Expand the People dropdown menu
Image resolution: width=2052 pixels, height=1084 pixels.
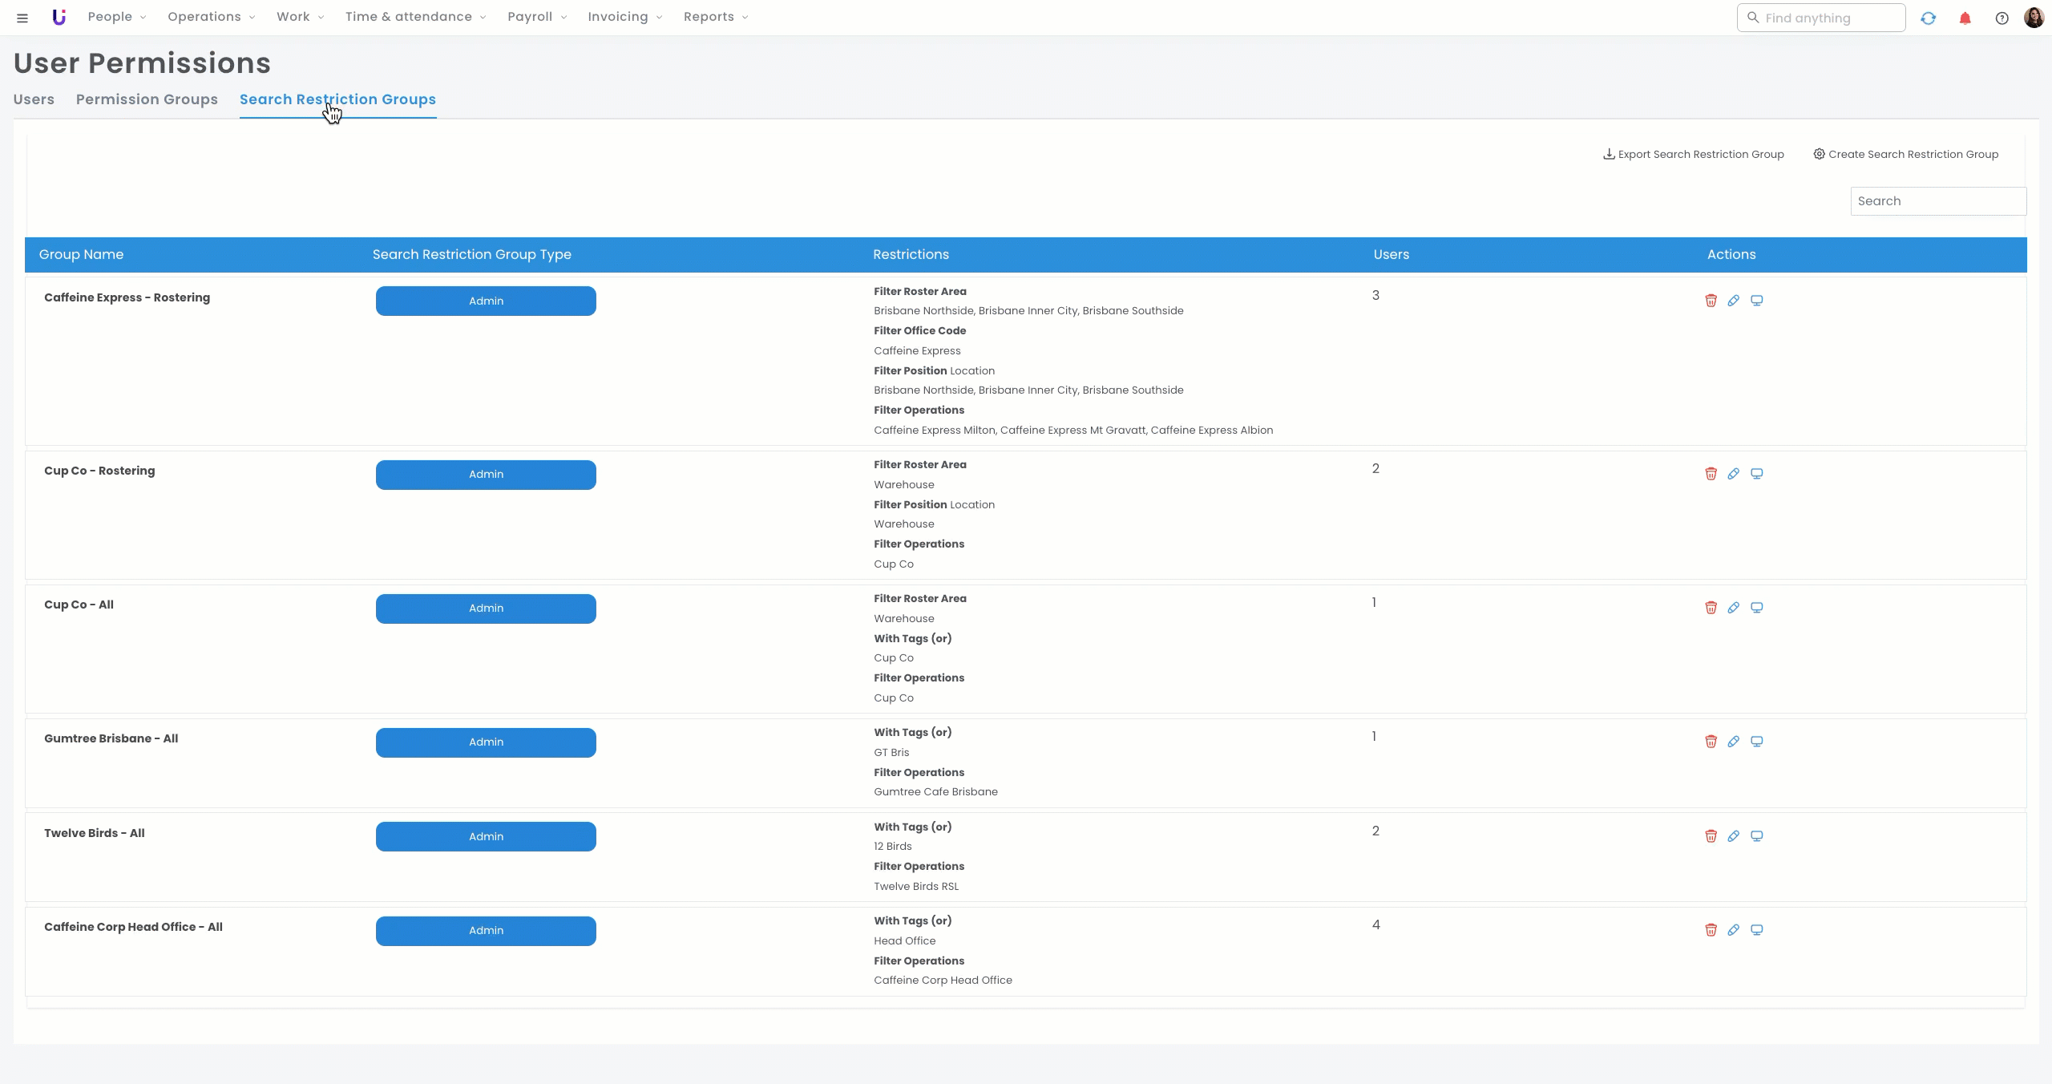116,17
